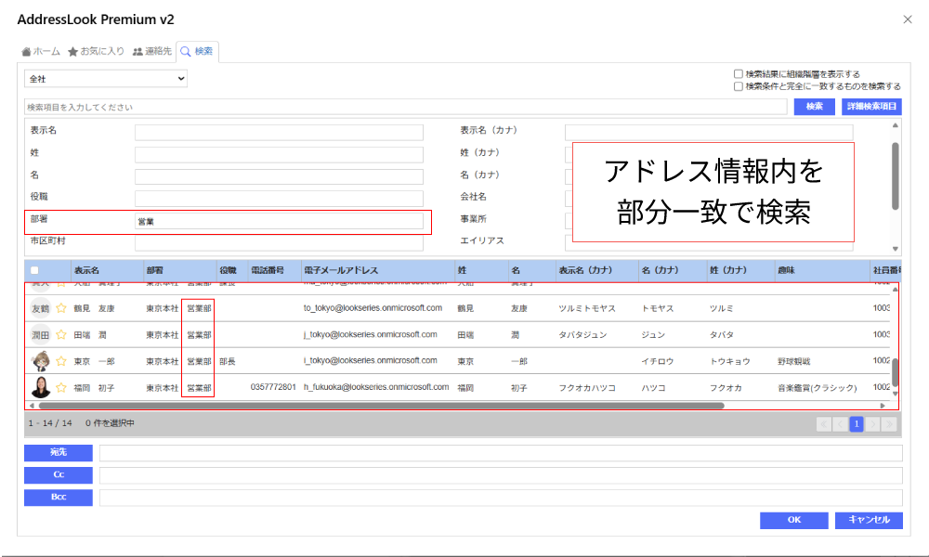
Task: Star 鶴見 友康 as a favorite
Action: (x=62, y=308)
